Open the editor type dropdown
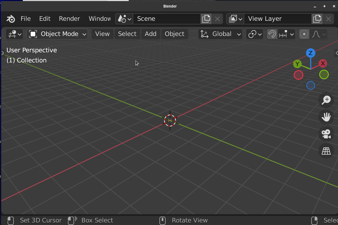 click(x=15, y=34)
